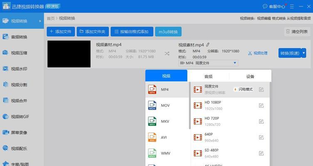Click 清空列表 button
This screenshot has height=166, width=313.
[x=297, y=32]
